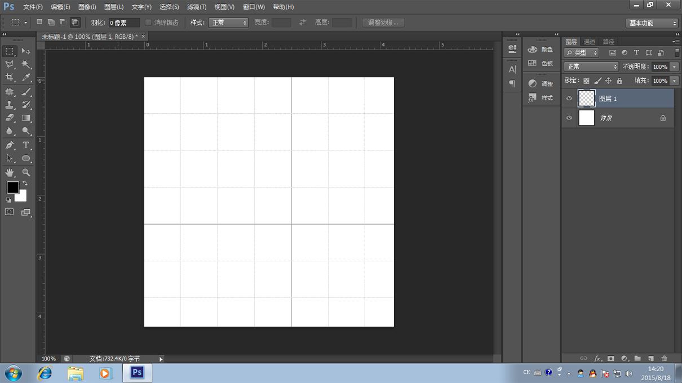
Task: Open the 样式 style dropdown
Action: (228, 23)
